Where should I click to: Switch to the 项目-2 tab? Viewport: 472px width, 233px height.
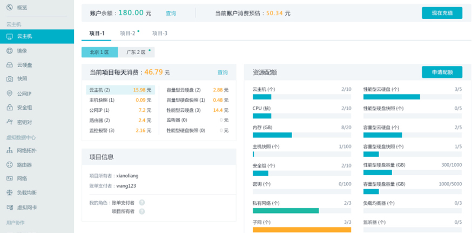pos(128,33)
